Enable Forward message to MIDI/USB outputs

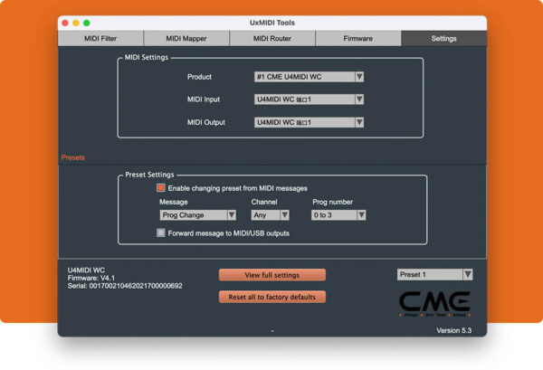coord(161,232)
